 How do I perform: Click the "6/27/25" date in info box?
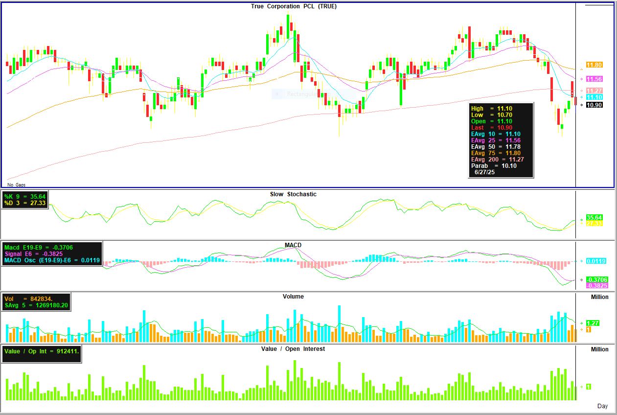click(484, 172)
